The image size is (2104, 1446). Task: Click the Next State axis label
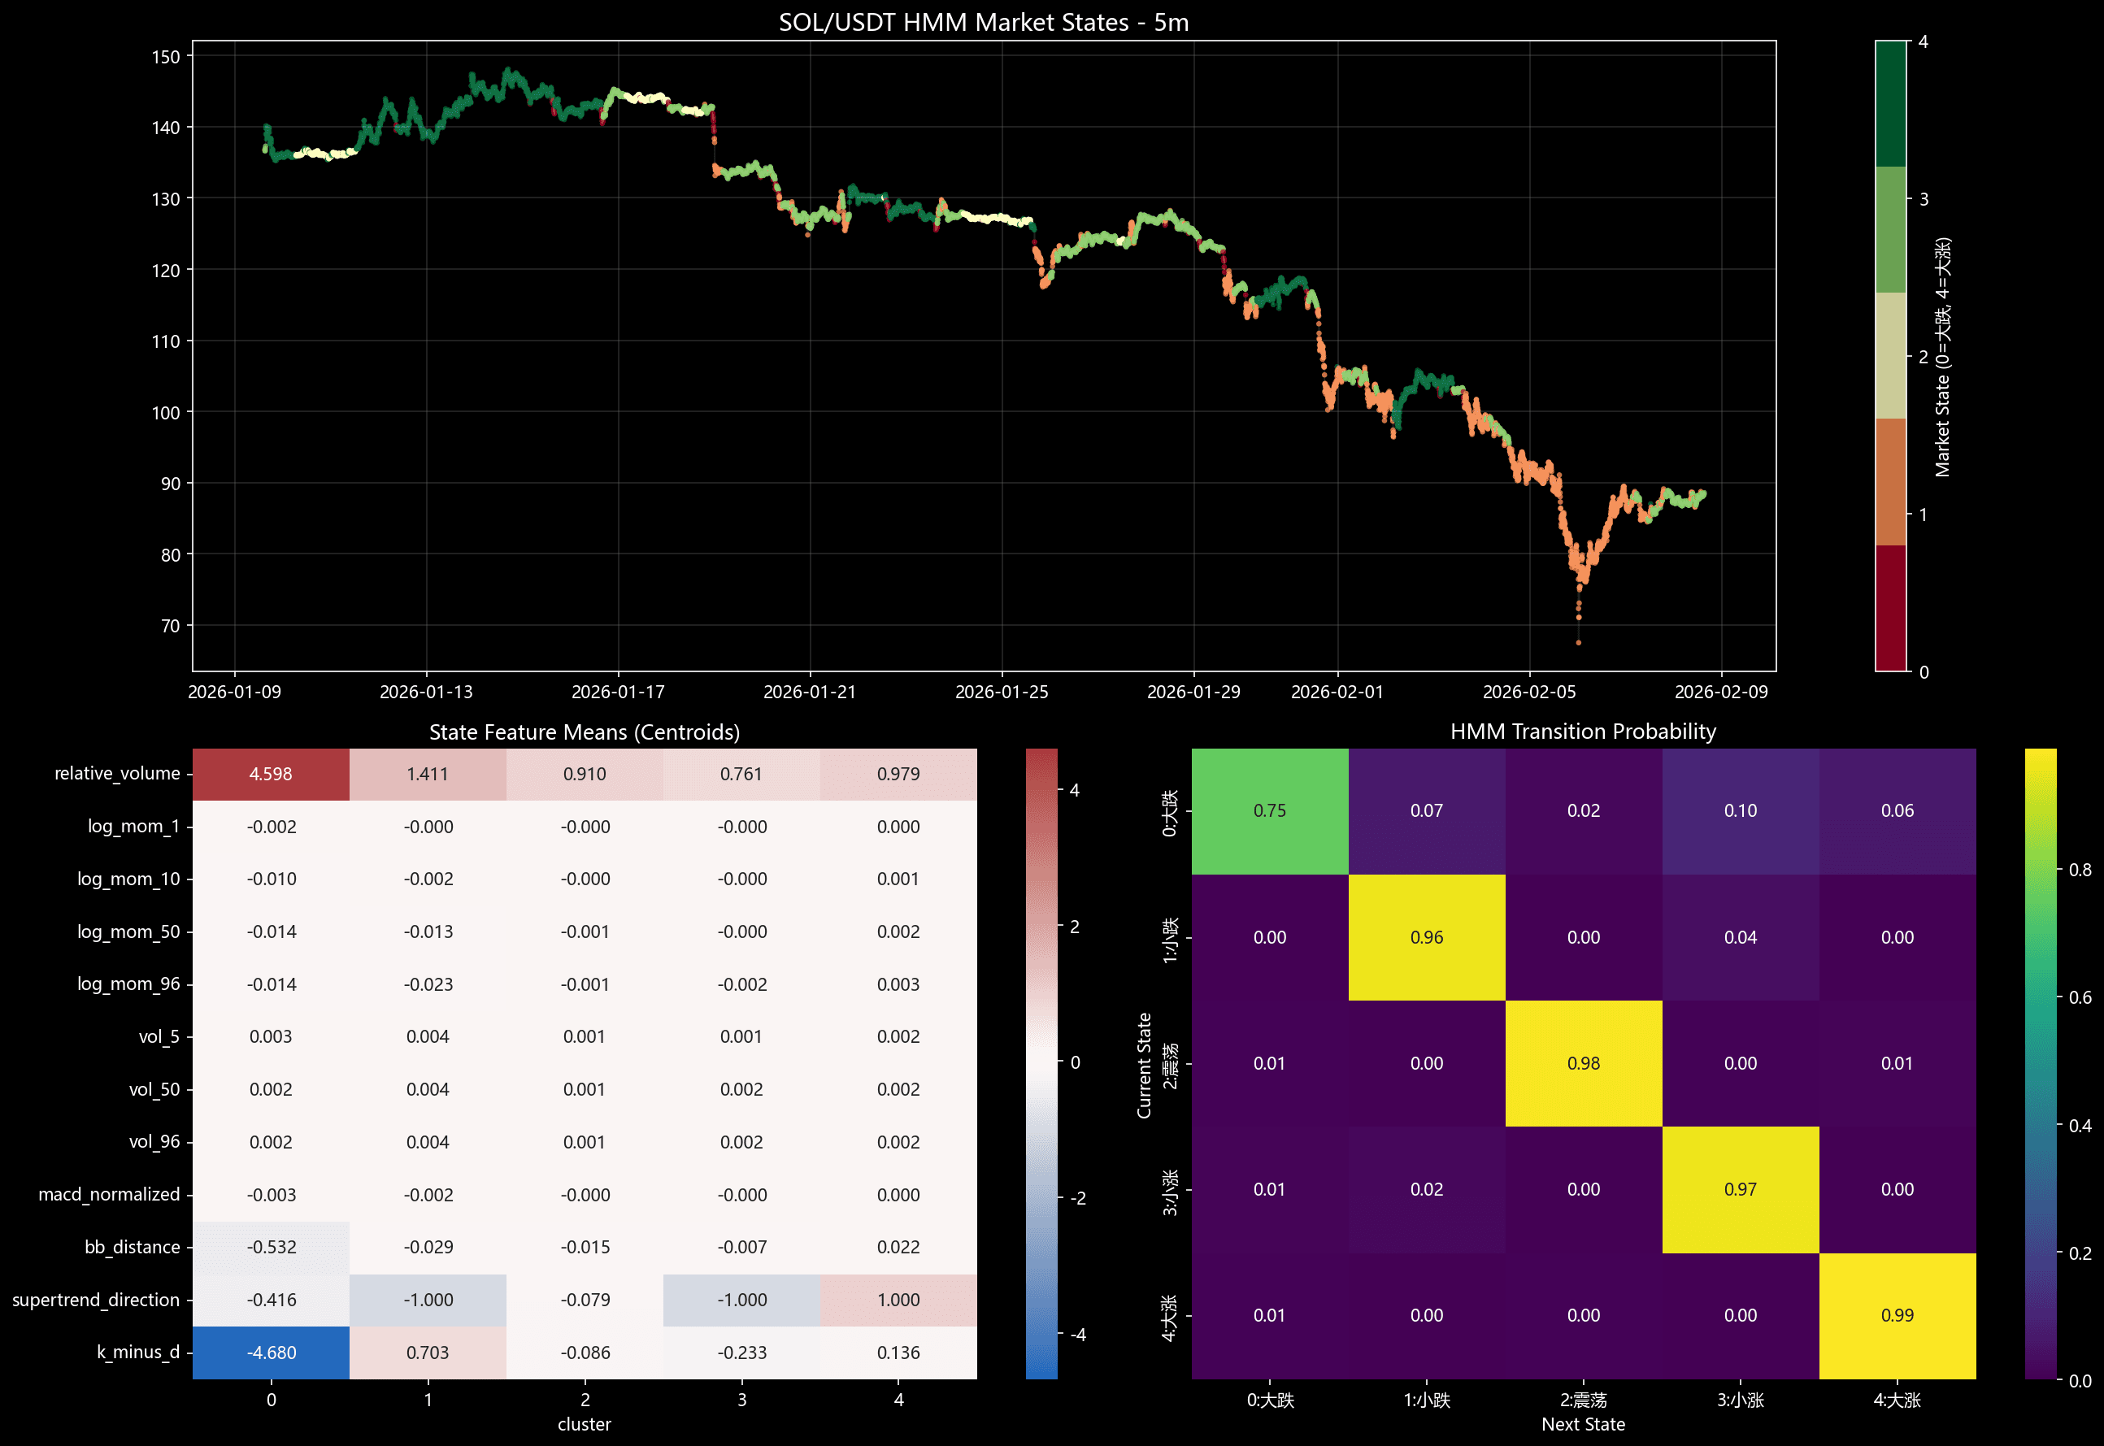[1582, 1424]
